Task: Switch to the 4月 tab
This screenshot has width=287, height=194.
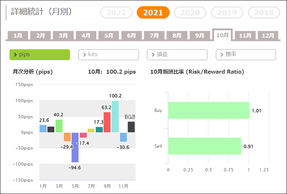Action: [86, 35]
